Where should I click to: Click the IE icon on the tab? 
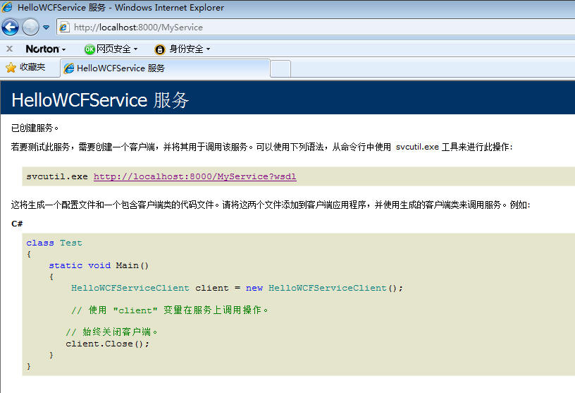(x=69, y=68)
